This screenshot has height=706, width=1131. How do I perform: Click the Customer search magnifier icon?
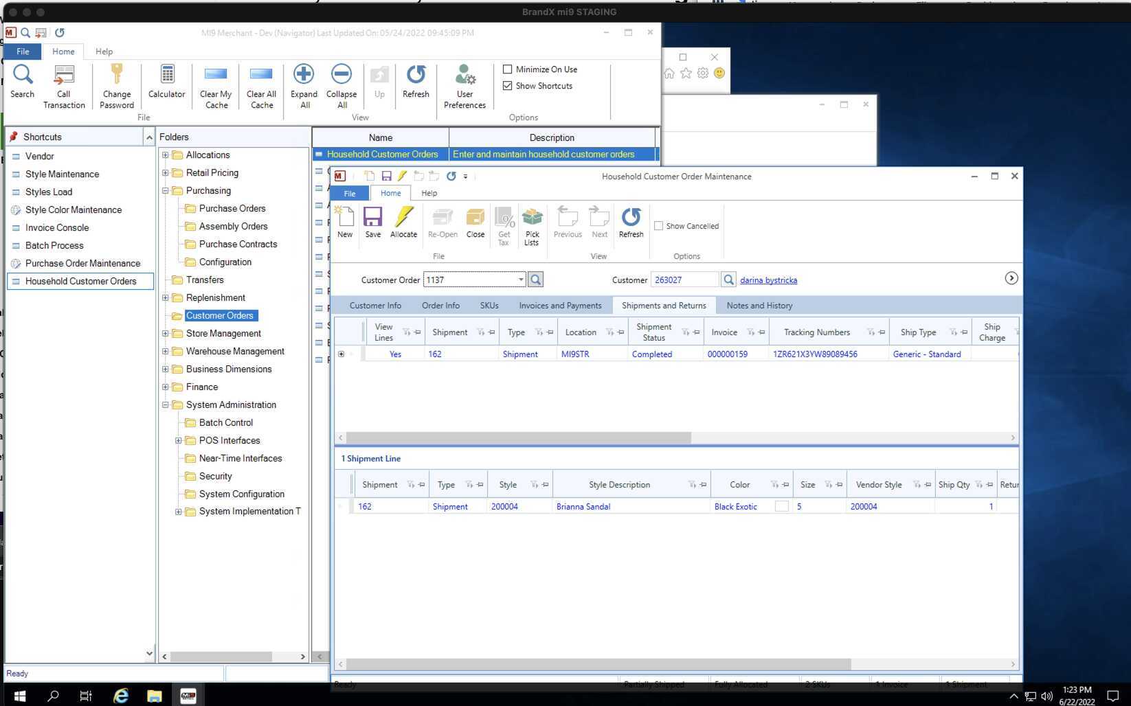pos(728,280)
